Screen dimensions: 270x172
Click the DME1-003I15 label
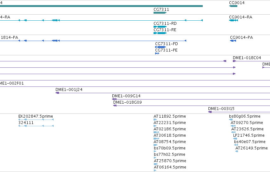[221, 109]
